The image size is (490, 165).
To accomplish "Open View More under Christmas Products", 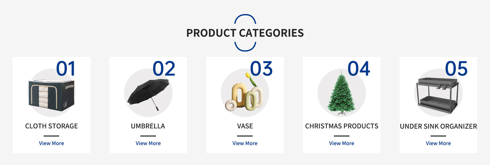I will [x=341, y=143].
